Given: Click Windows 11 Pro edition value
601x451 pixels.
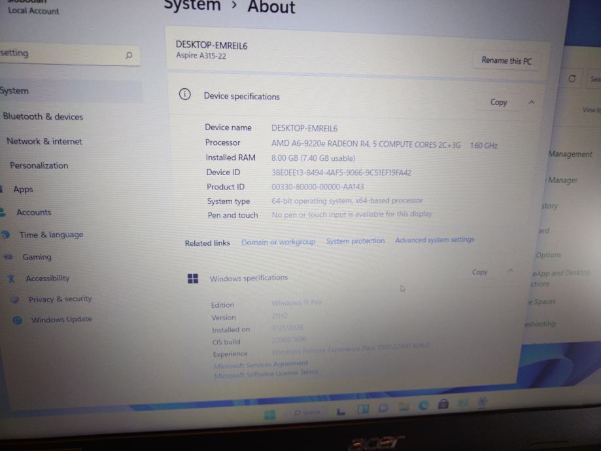Looking at the screenshot, I should 296,303.
